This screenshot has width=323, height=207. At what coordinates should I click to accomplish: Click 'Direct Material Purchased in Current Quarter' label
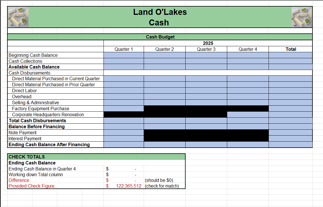point(56,79)
